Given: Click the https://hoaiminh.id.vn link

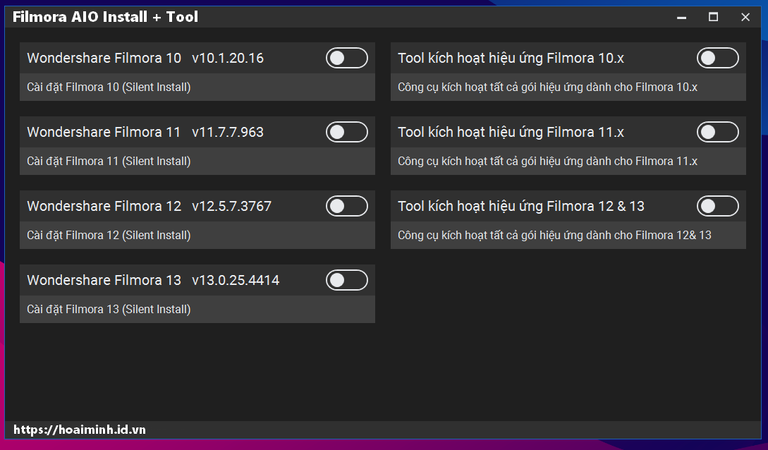Looking at the screenshot, I should (80, 430).
